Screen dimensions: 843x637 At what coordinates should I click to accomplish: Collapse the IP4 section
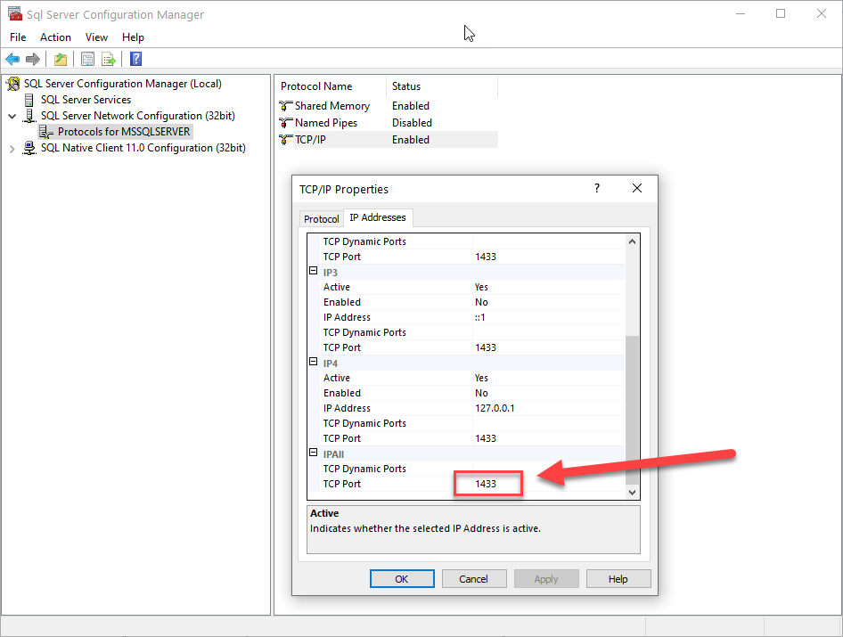[314, 363]
